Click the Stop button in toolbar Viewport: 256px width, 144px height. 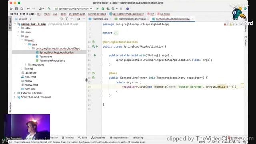121,8
